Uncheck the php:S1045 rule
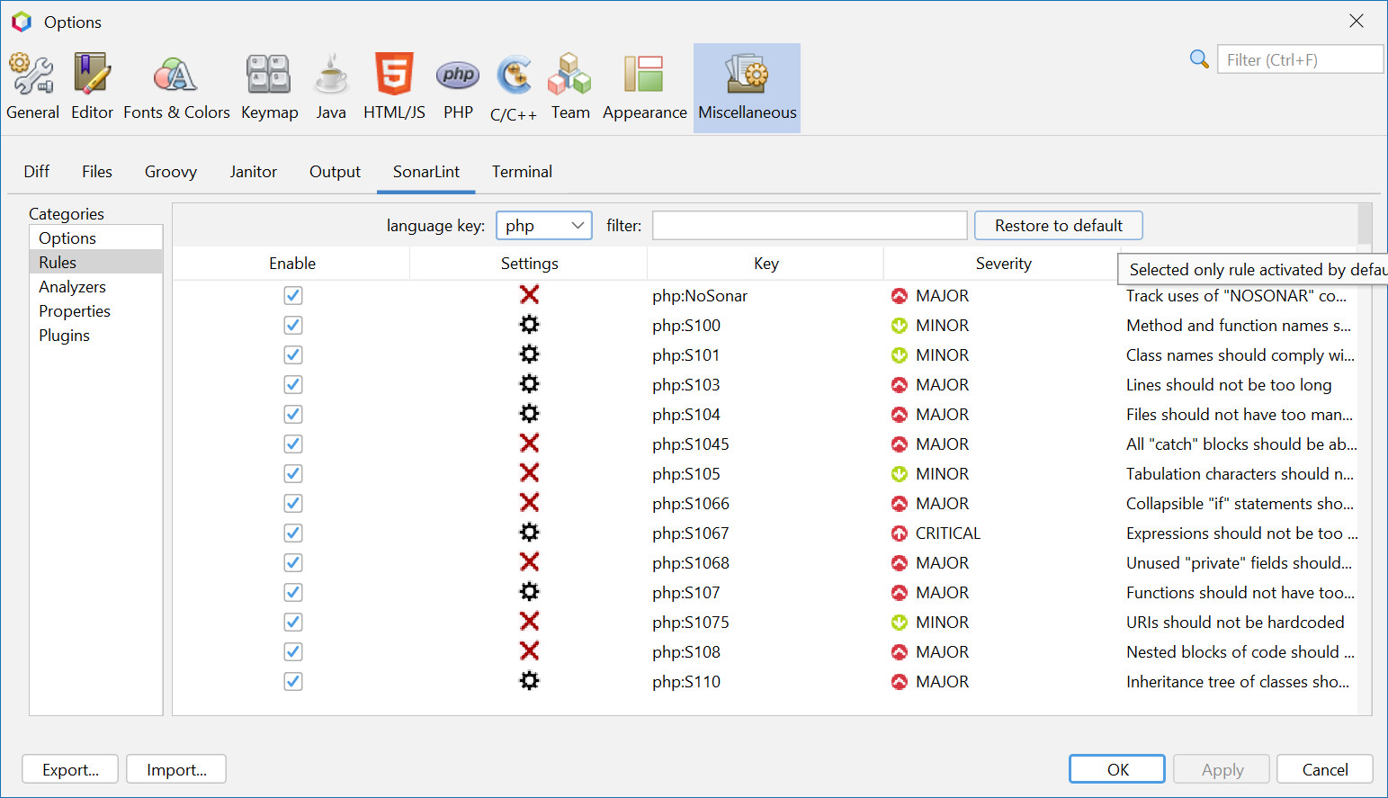Image resolution: width=1388 pixels, height=798 pixels. [x=292, y=444]
